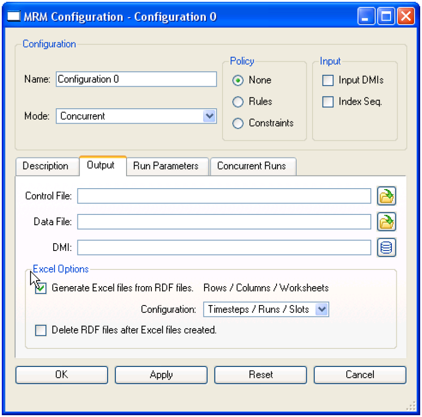The width and height of the screenshot is (422, 417).
Task: Open the Run Parameters tab
Action: (x=166, y=166)
